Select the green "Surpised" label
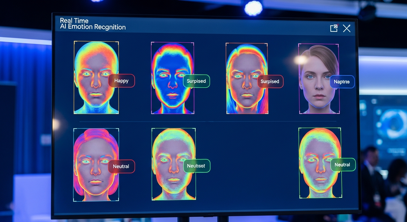 pyautogui.click(x=196, y=81)
